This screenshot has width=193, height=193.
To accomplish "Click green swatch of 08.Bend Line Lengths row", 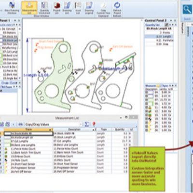I will tap(7, 145).
